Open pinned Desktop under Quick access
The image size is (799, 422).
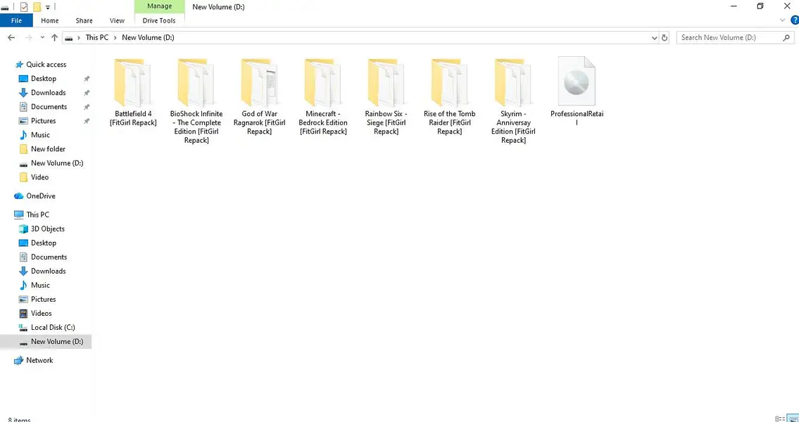tap(44, 79)
